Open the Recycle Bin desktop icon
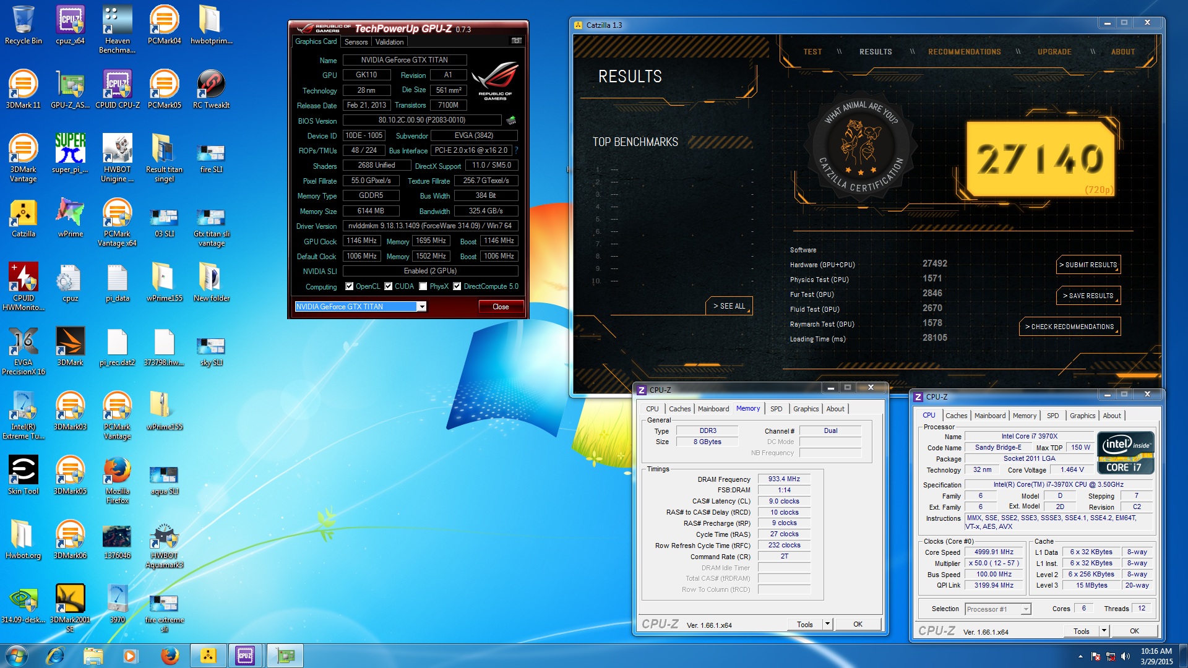The height and width of the screenshot is (668, 1188). [23, 25]
